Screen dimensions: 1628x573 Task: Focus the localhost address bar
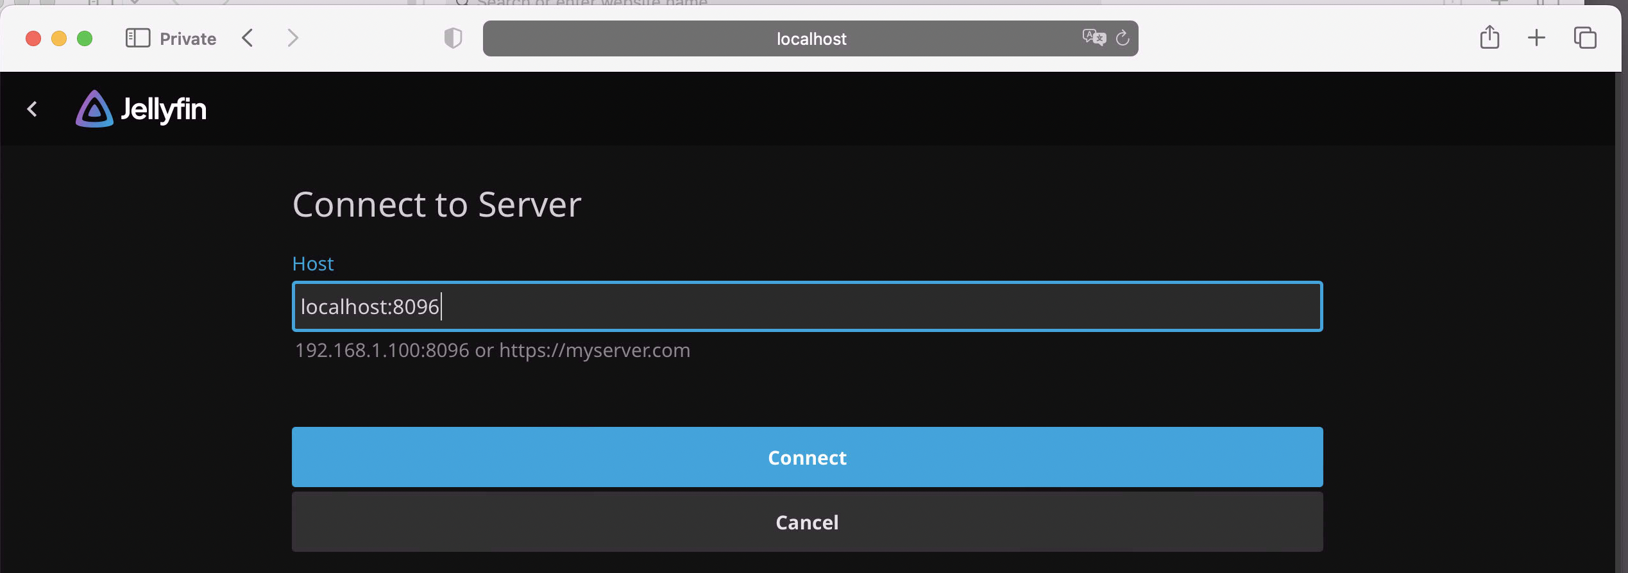pos(810,39)
